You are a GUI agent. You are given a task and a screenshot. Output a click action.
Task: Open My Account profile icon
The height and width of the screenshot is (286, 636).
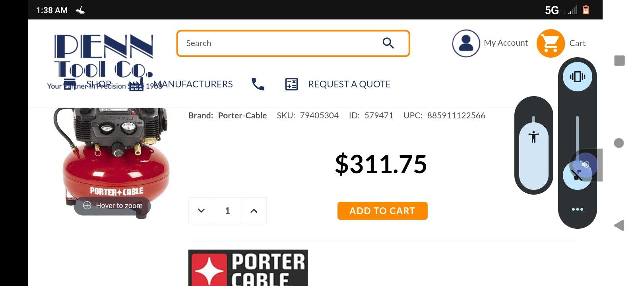click(466, 43)
